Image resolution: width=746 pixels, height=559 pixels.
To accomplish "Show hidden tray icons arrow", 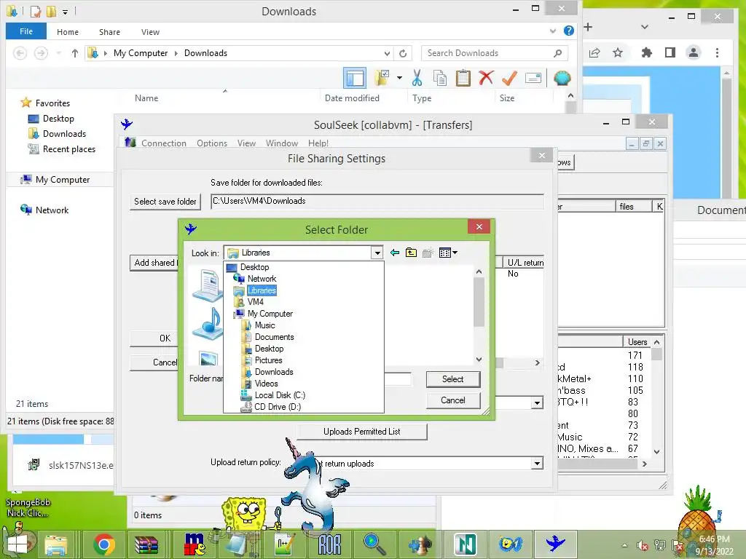I will click(624, 545).
